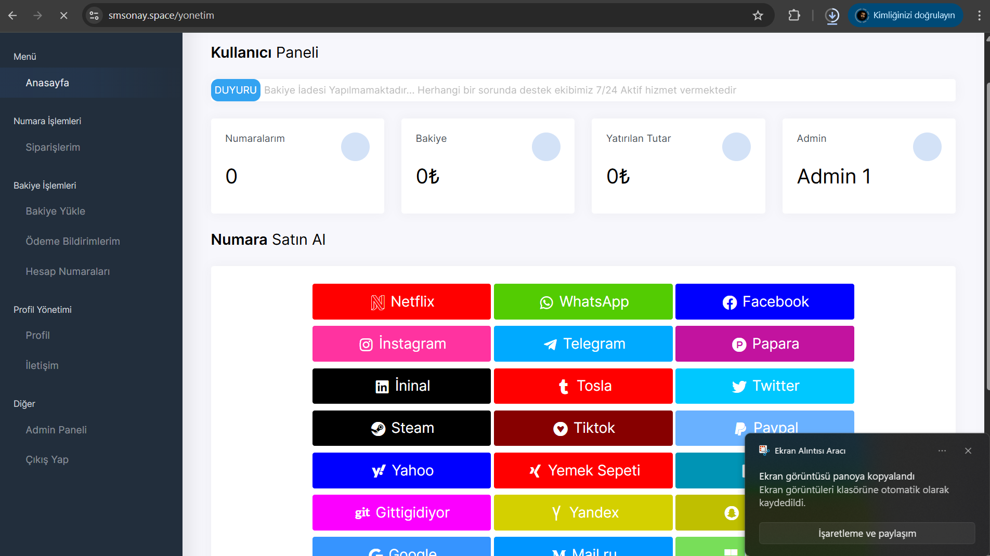The height and width of the screenshot is (556, 990).
Task: Click Çıkış Yap to log out
Action: click(47, 459)
